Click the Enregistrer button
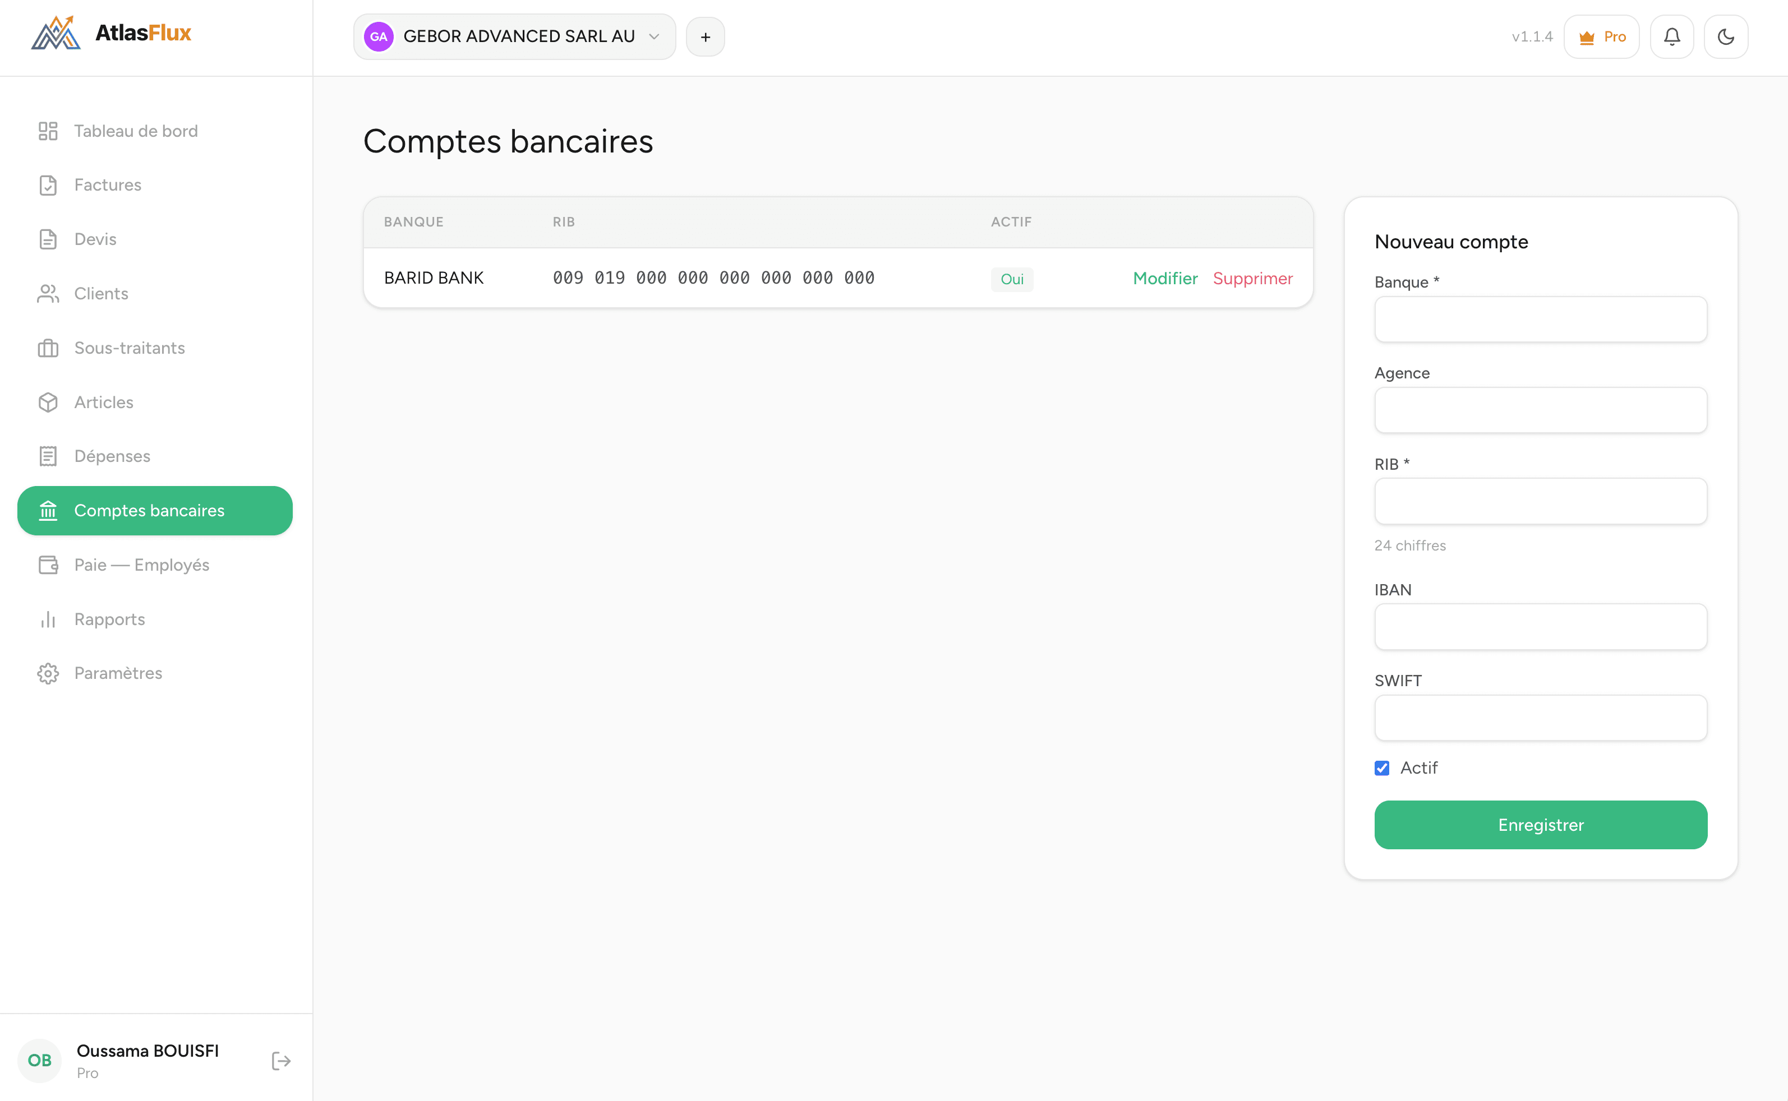 point(1540,824)
